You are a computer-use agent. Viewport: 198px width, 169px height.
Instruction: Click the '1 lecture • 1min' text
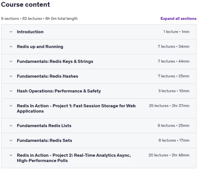click(x=176, y=32)
